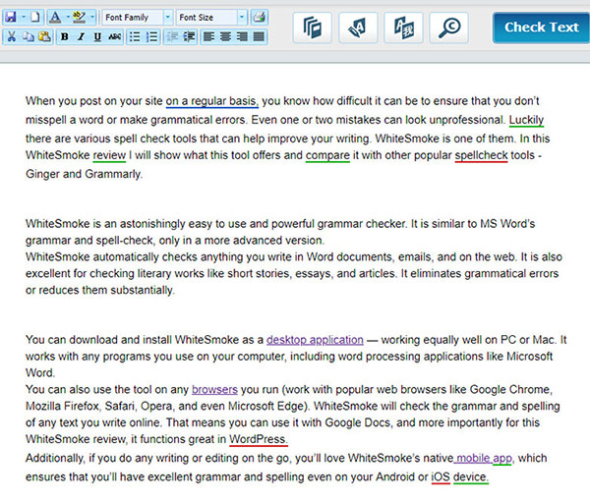Open the translator icon button
Image resolution: width=590 pixels, height=501 pixels.
403,28
